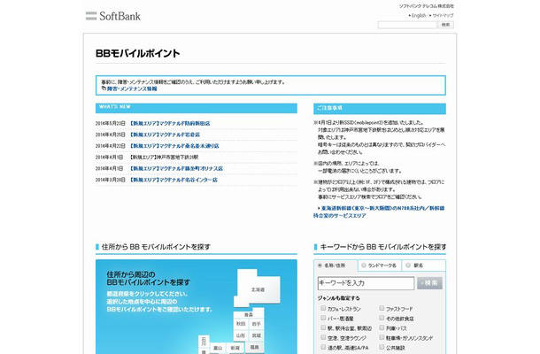Image resolution: width=540 pixels, height=354 pixels.
Task: Select 福島 prefecture on the map
Action: [x=254, y=347]
